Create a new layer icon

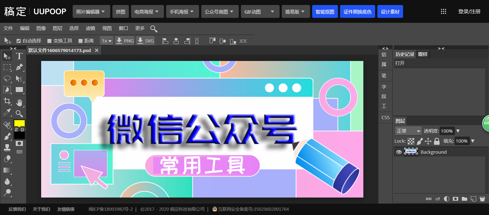coord(473,199)
